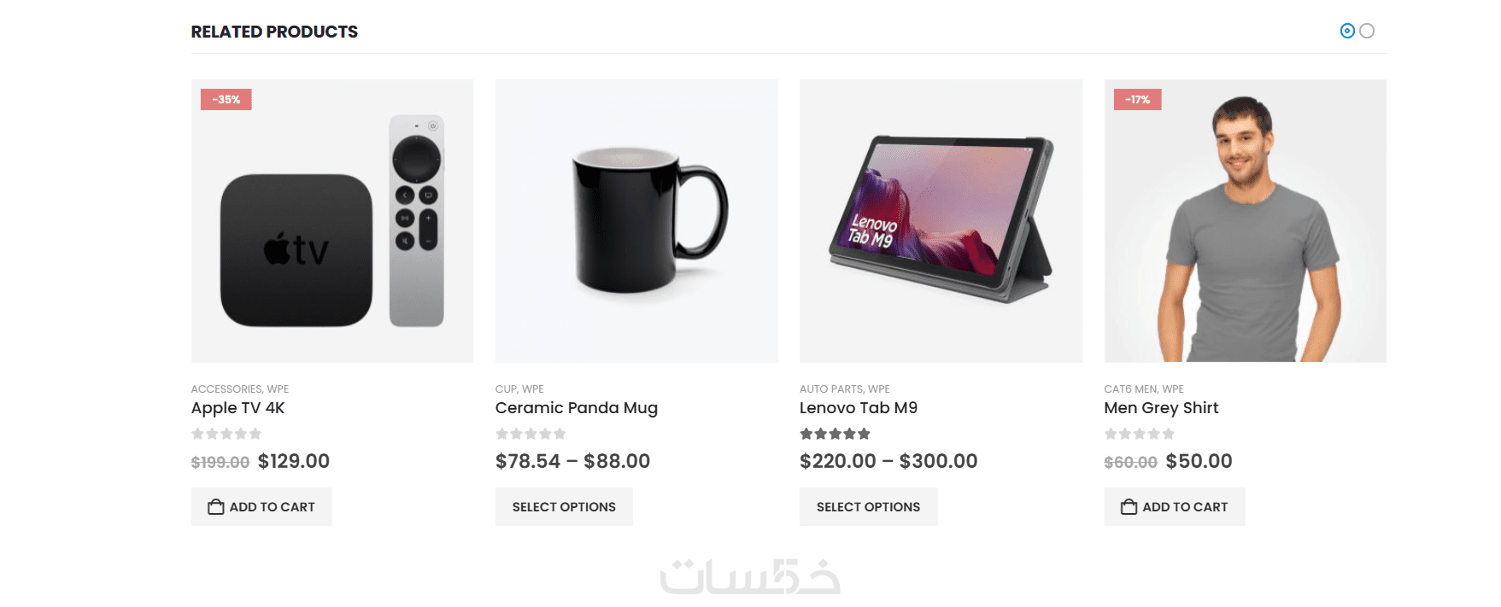
Task: View the Men Grey Shirt product image
Action: (x=1245, y=221)
